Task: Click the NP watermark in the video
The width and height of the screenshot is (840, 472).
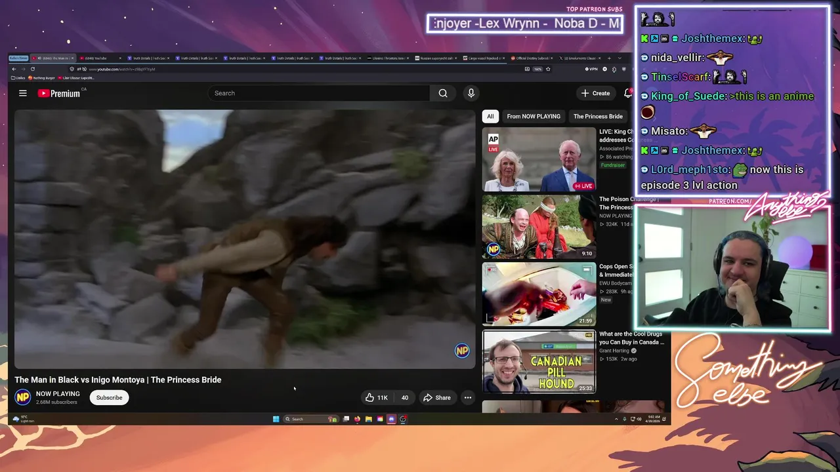Action: coord(462,351)
